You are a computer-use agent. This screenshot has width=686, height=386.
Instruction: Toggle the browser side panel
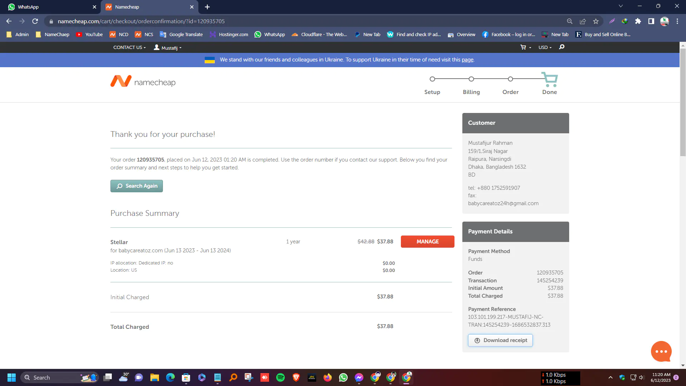[651, 21]
